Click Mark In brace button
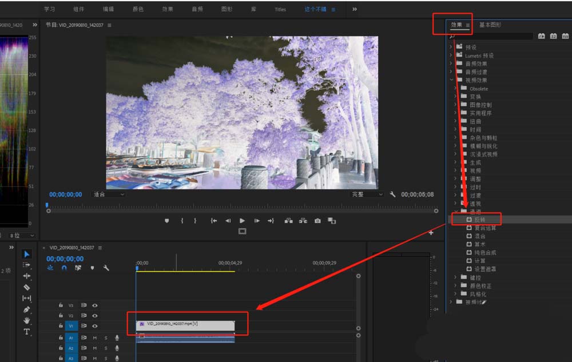Screen dimensions: 572x362 182,221
